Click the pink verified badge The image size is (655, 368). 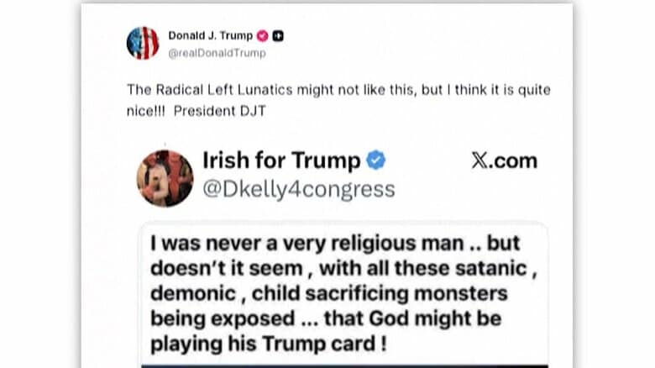click(262, 36)
